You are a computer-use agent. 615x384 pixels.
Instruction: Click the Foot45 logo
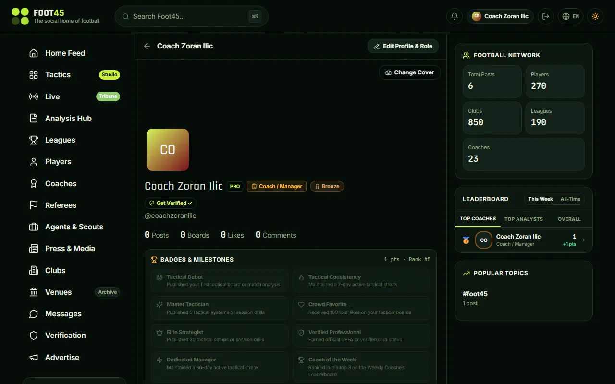[x=55, y=16]
